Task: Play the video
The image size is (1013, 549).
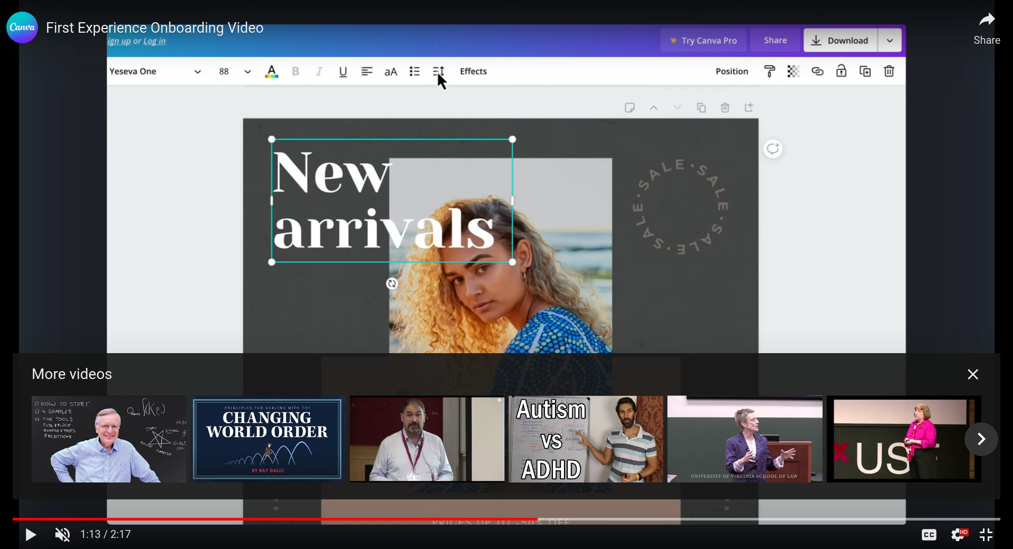Action: click(31, 535)
